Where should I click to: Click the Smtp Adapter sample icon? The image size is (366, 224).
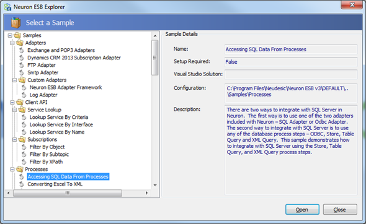pyautogui.click(x=22, y=72)
